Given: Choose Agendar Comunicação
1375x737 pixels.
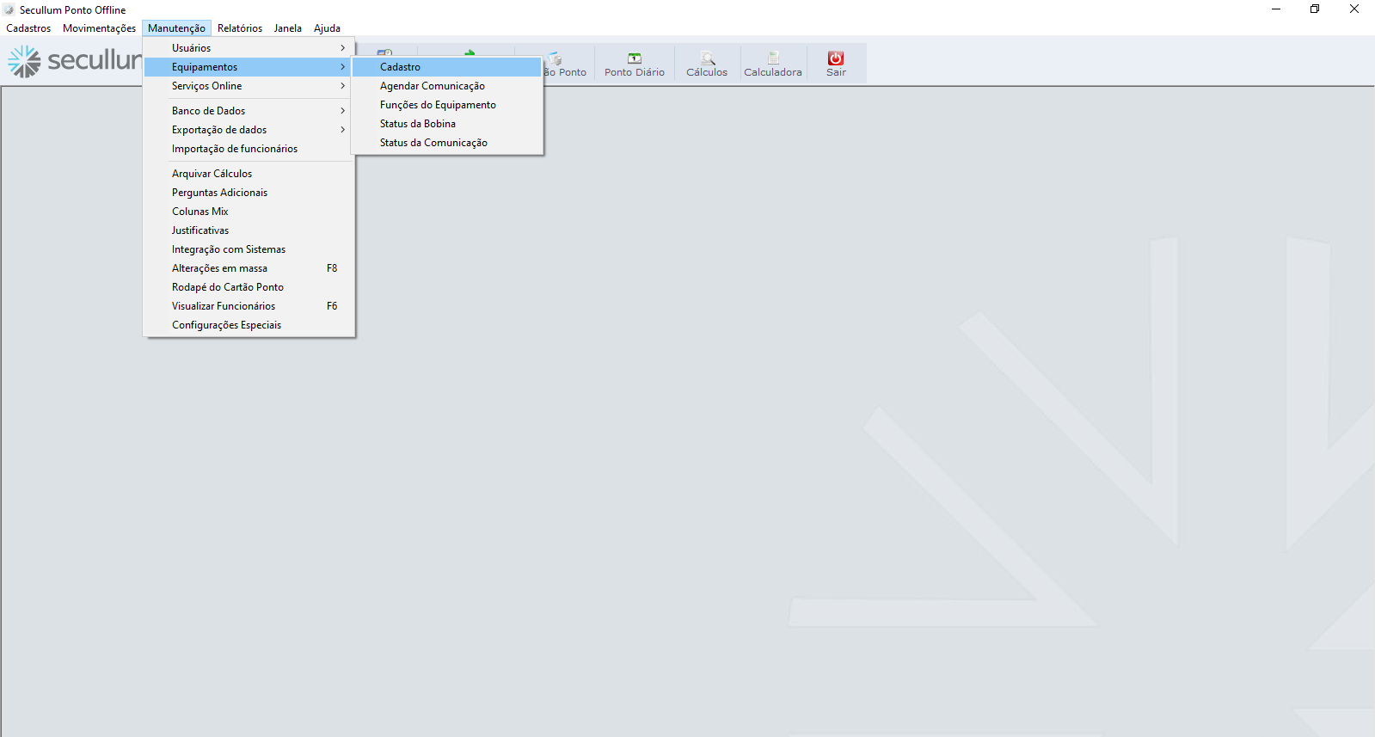Looking at the screenshot, I should click(x=433, y=86).
